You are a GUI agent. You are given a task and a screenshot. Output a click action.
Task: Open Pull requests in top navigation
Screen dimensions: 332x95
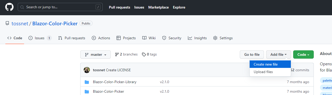point(120,7)
